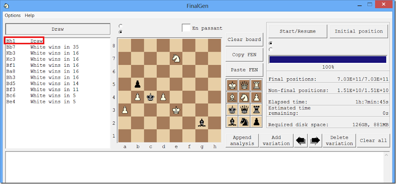Select the black bishop in piece palette
Image resolution: width=396 pixels, height=184 pixels.
232,121
